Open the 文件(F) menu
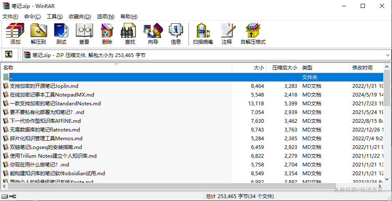The image size is (392, 201). tap(10, 17)
